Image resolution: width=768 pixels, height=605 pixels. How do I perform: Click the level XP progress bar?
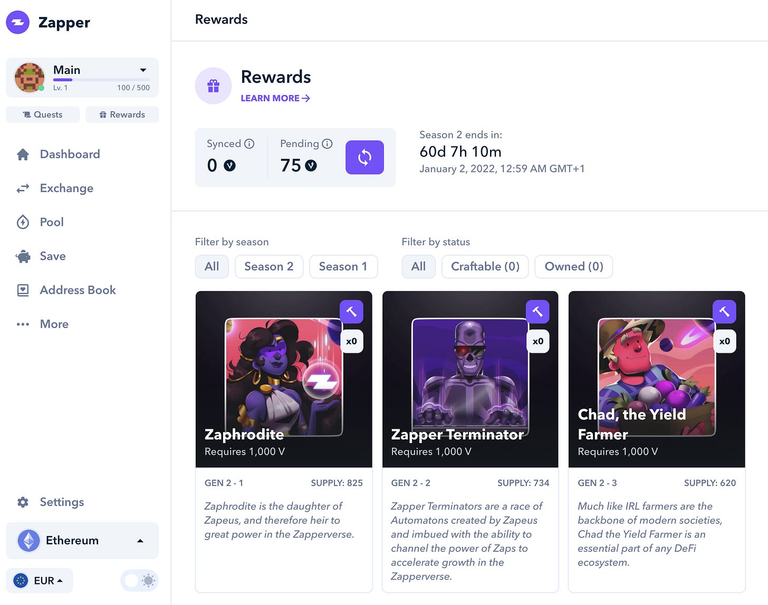pos(101,80)
